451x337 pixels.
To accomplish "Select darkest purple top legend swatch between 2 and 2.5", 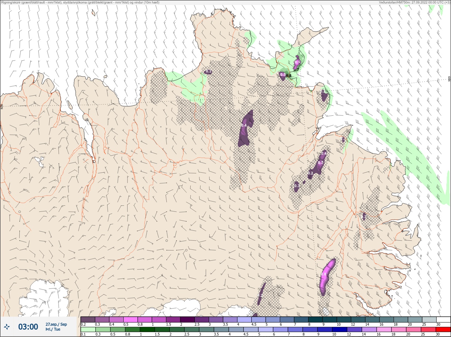I will pyautogui.click(x=187, y=319).
